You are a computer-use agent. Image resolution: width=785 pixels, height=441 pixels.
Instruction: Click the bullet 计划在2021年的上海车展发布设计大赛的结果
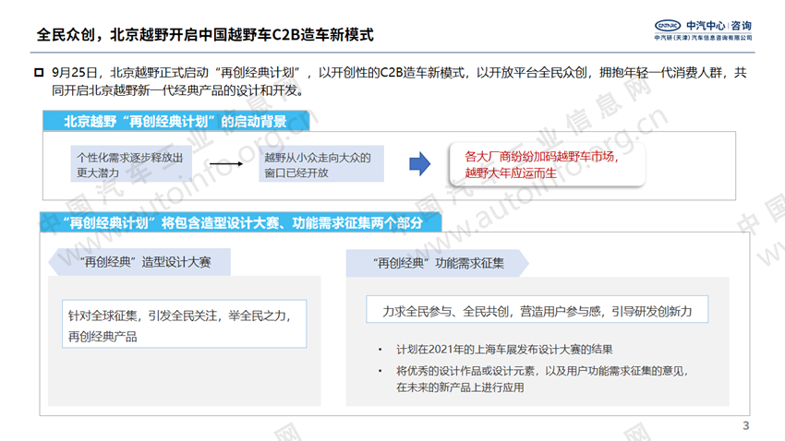[x=504, y=350]
